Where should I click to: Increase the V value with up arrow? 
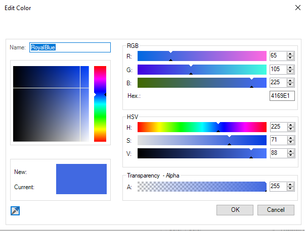pos(291,151)
